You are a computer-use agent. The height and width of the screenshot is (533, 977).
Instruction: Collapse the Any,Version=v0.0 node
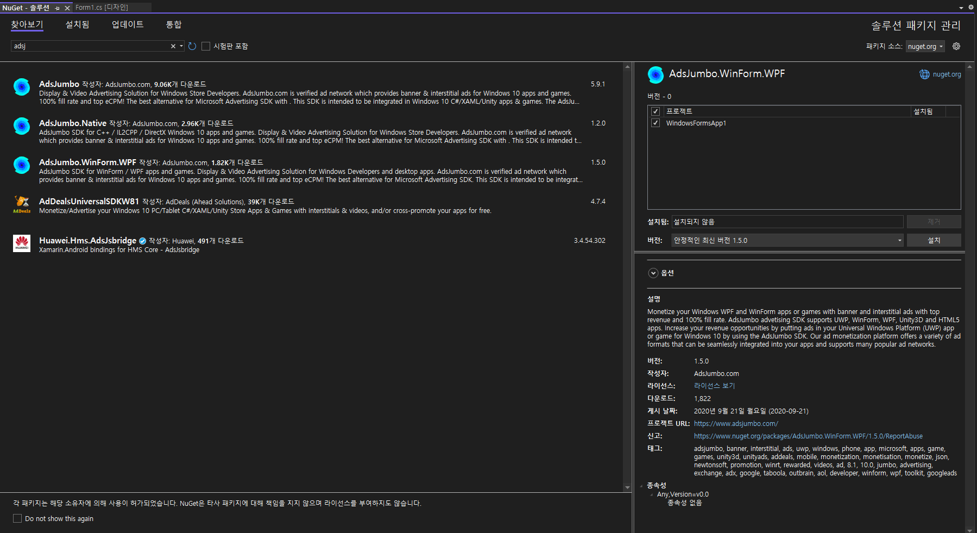click(652, 494)
